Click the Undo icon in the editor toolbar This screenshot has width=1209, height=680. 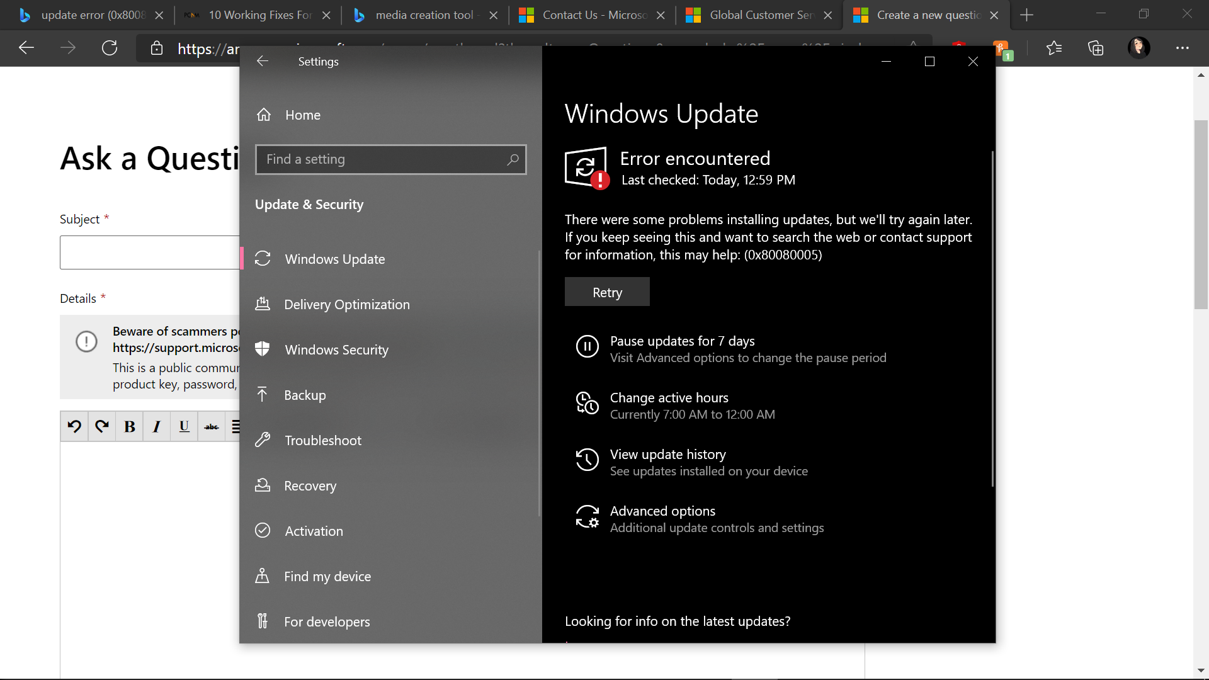click(74, 426)
